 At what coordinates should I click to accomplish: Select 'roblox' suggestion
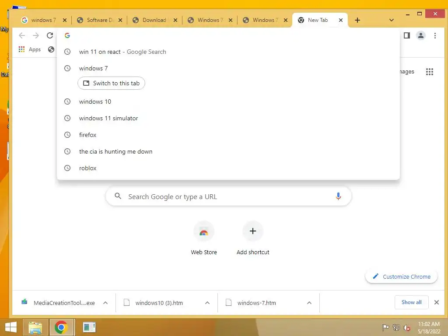(228, 168)
